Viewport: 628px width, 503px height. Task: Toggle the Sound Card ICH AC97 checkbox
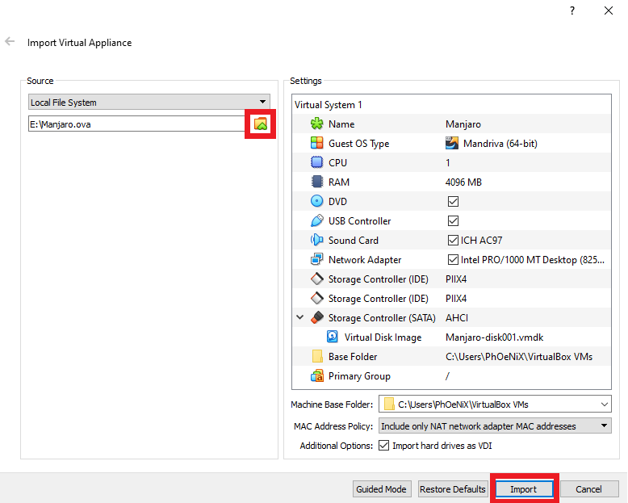click(x=453, y=240)
